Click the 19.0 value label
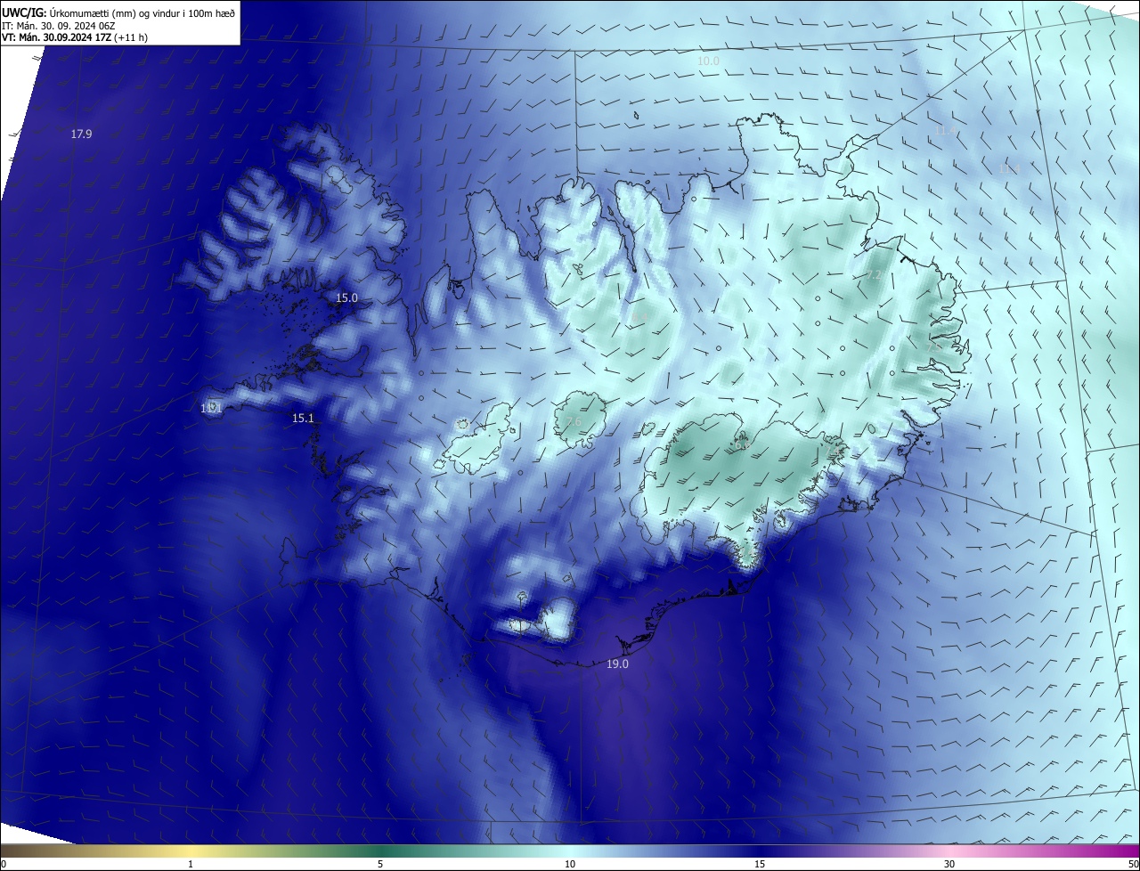The width and height of the screenshot is (1140, 871). 617,664
